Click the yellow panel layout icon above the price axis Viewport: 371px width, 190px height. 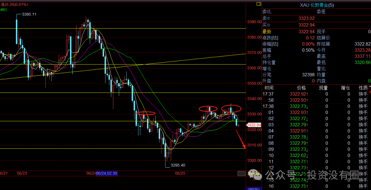(x=259, y=4)
